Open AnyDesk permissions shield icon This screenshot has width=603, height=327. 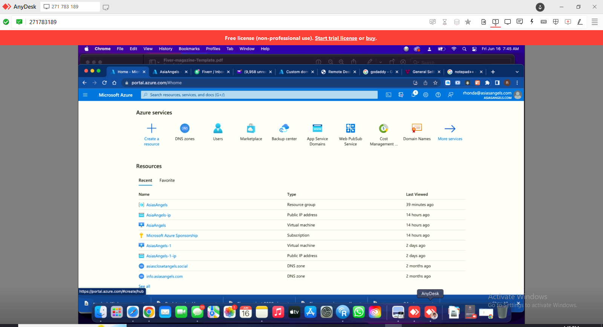556,22
